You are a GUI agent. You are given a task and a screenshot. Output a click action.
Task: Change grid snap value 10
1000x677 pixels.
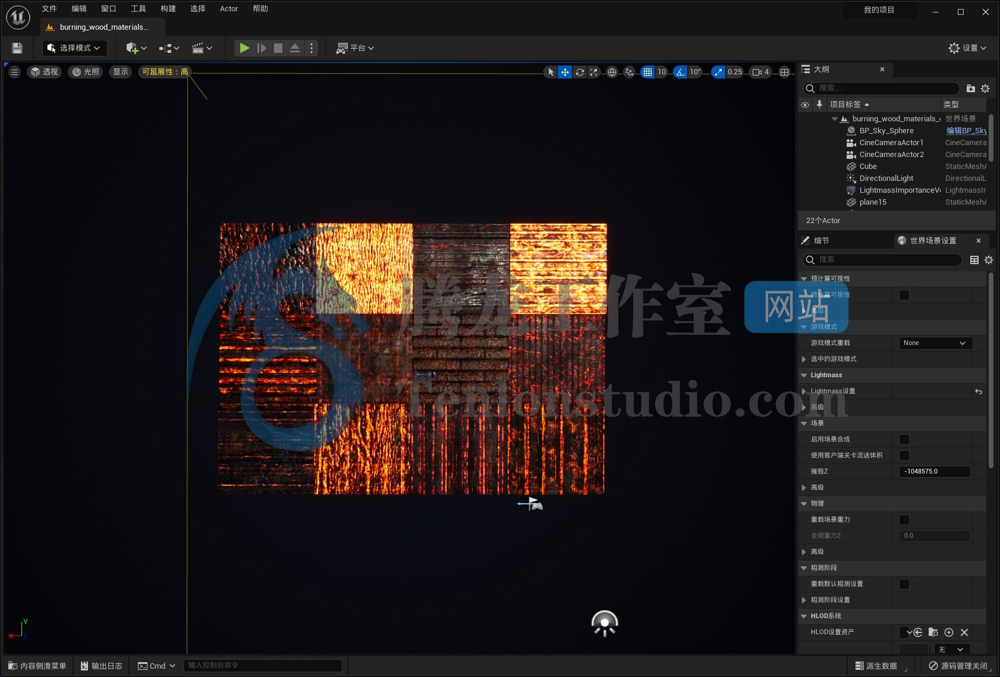click(x=662, y=72)
